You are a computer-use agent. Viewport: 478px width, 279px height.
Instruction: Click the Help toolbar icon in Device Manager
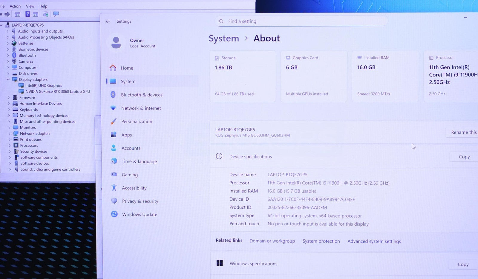pos(27,14)
